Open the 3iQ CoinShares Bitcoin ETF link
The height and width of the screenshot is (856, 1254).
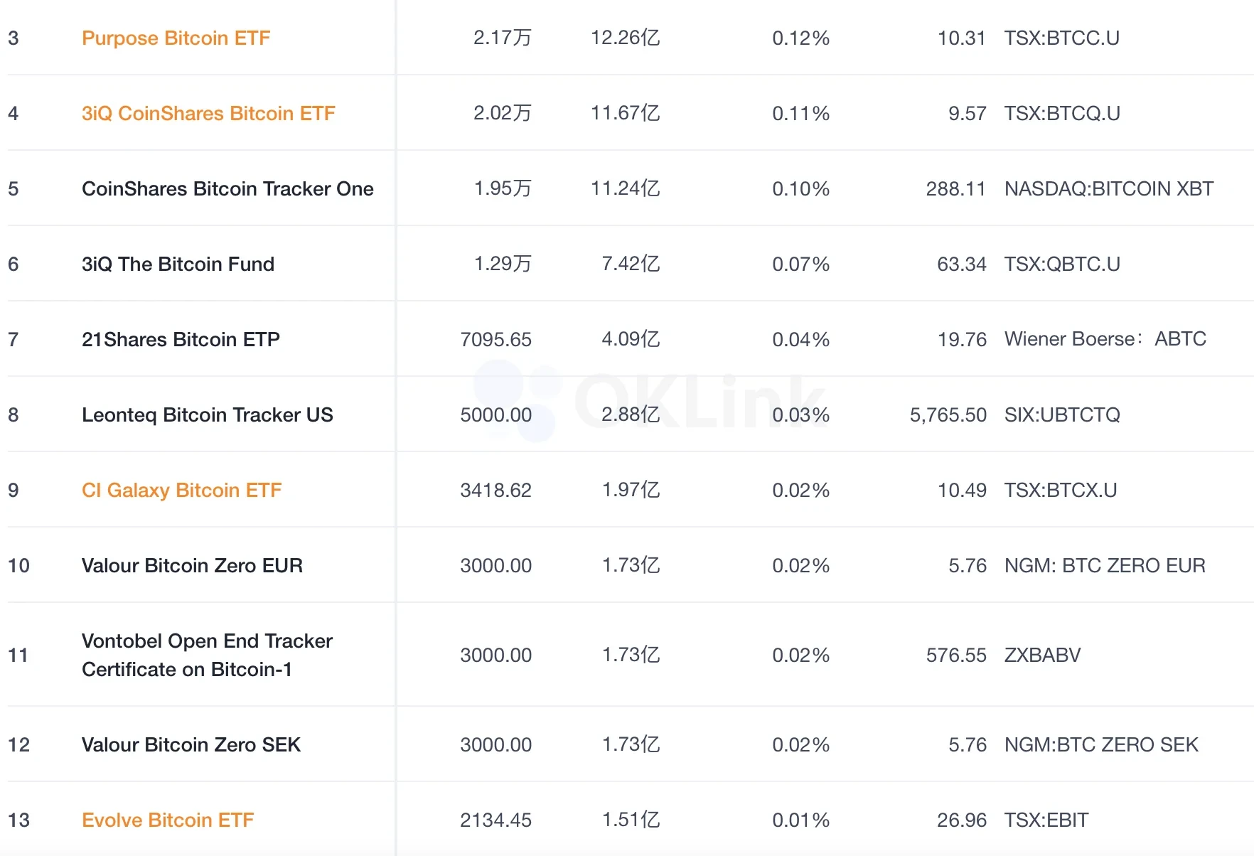tap(208, 114)
